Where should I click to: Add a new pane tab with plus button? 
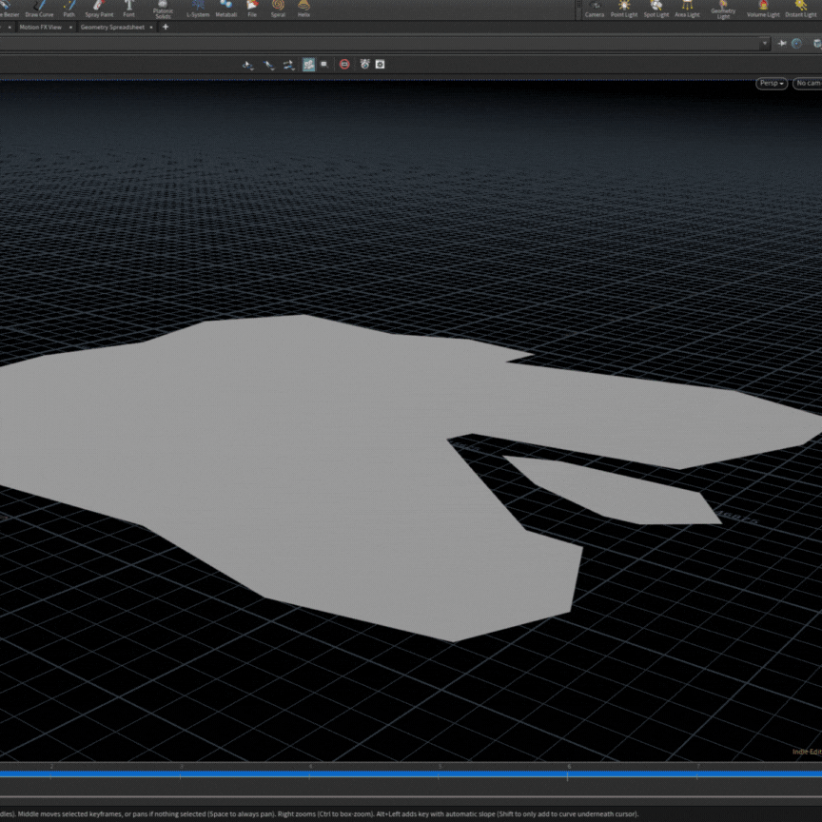[x=166, y=28]
